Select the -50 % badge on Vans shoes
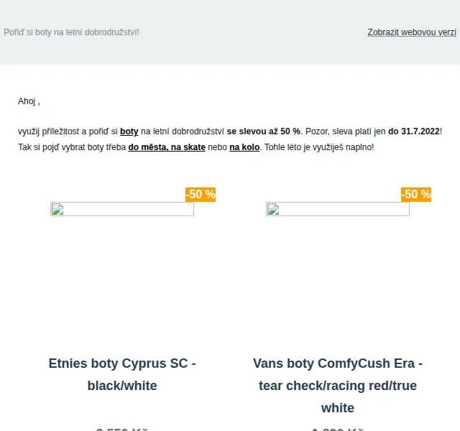Screen dimensions: 460x431 pos(416,195)
